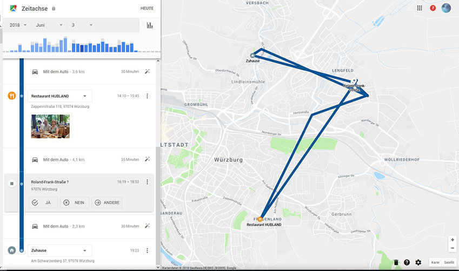Open more options for Restaurant HUBLAND
The image size is (459, 271).
click(147, 96)
